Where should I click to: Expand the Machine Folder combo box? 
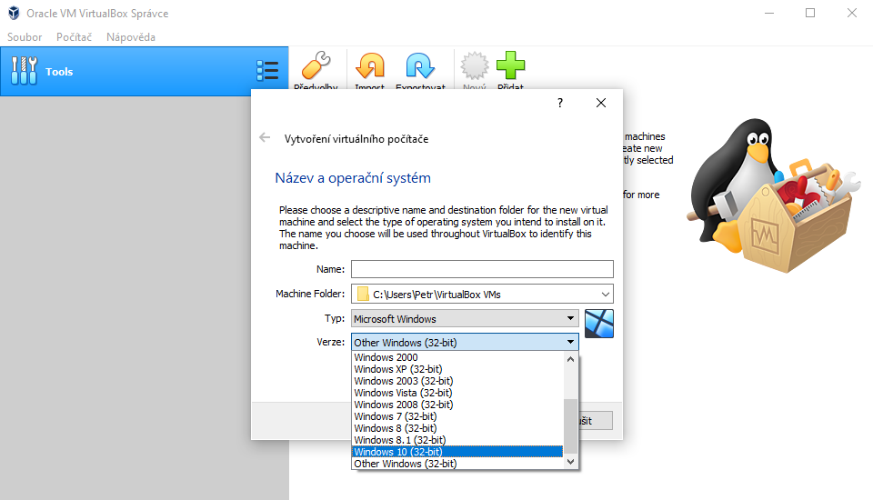pyautogui.click(x=605, y=294)
